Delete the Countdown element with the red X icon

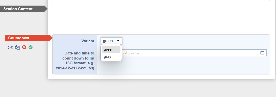24,47
